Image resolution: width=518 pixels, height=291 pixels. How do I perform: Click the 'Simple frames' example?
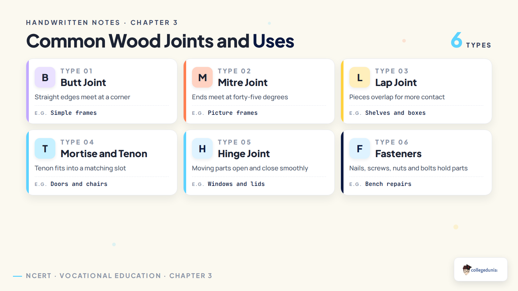click(x=73, y=113)
